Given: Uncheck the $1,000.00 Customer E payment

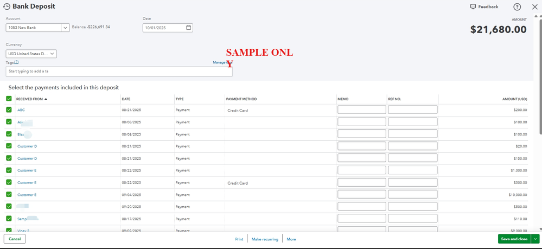Looking at the screenshot, I should pos(9,170).
